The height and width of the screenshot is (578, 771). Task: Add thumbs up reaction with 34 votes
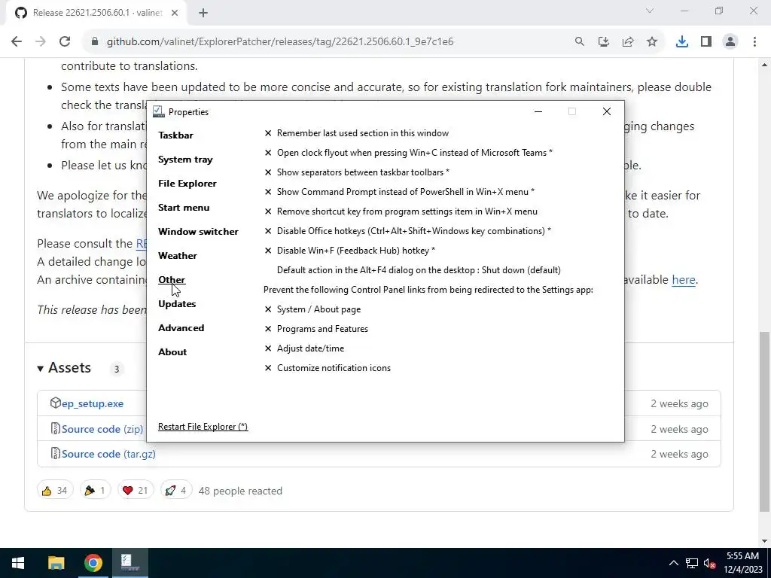[x=54, y=491]
